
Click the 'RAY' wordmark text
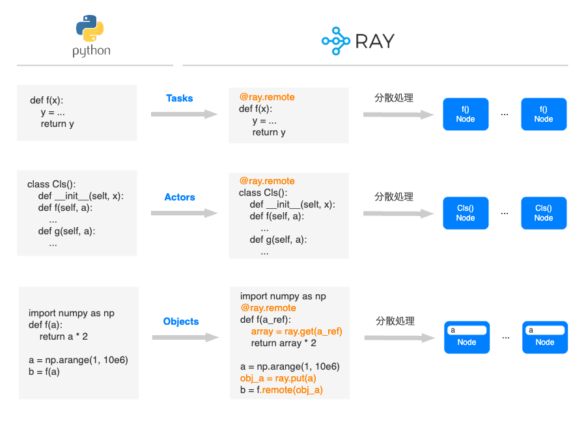click(x=374, y=41)
